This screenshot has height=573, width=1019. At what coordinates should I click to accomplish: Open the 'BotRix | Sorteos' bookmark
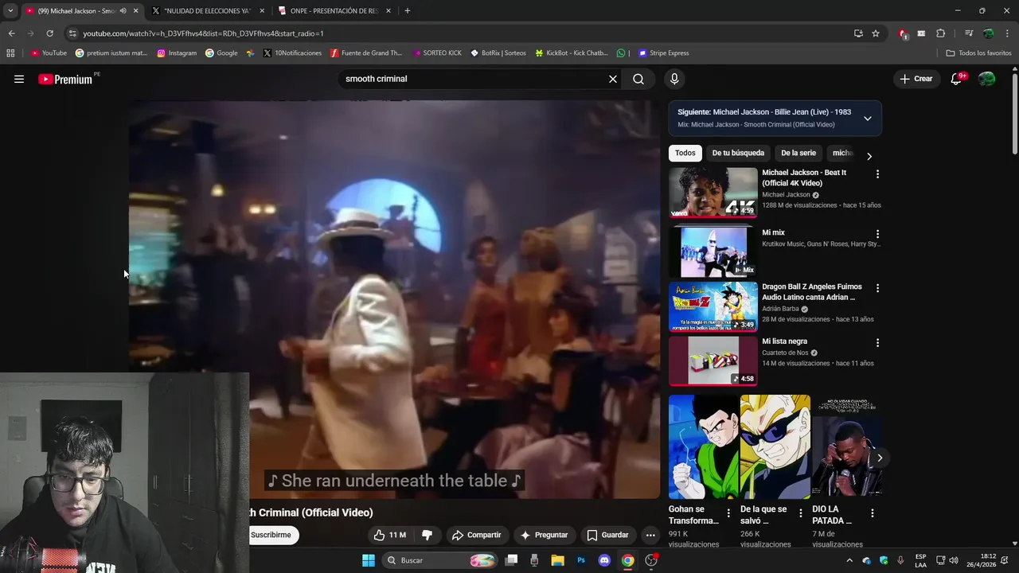point(498,53)
